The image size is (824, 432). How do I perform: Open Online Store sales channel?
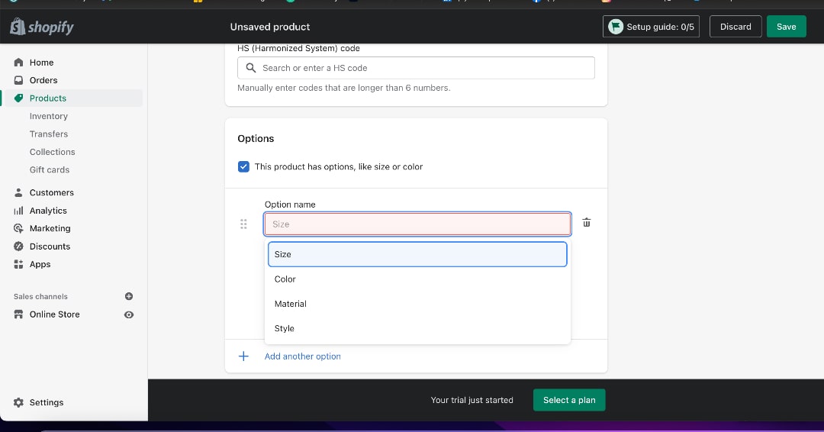pyautogui.click(x=55, y=314)
